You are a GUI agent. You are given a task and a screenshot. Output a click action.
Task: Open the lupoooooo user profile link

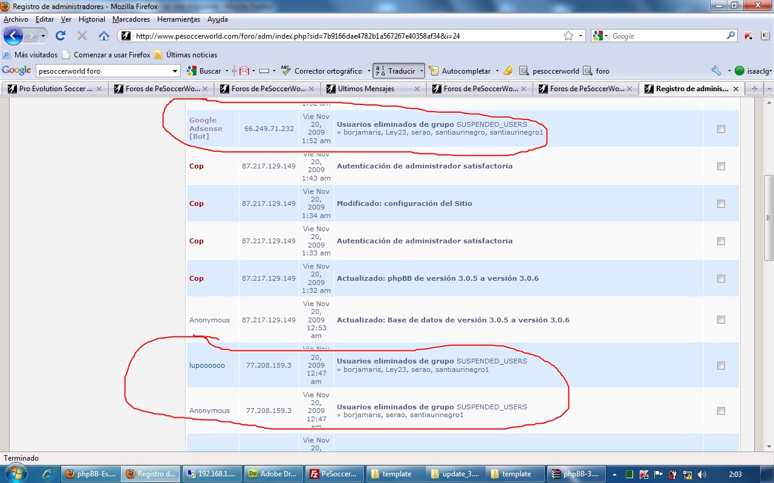coord(207,365)
